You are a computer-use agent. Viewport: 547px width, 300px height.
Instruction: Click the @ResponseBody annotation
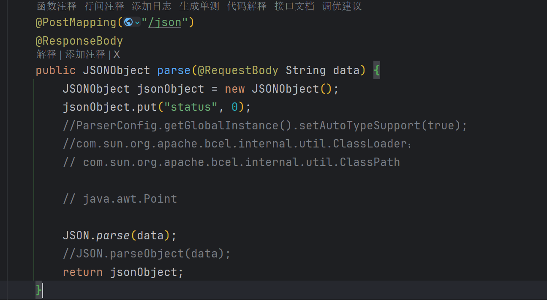(79, 41)
